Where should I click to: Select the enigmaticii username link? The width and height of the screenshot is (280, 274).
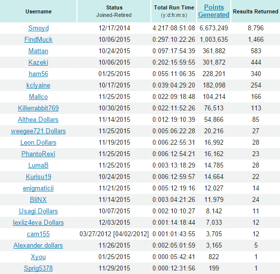pyautogui.click(x=38, y=188)
